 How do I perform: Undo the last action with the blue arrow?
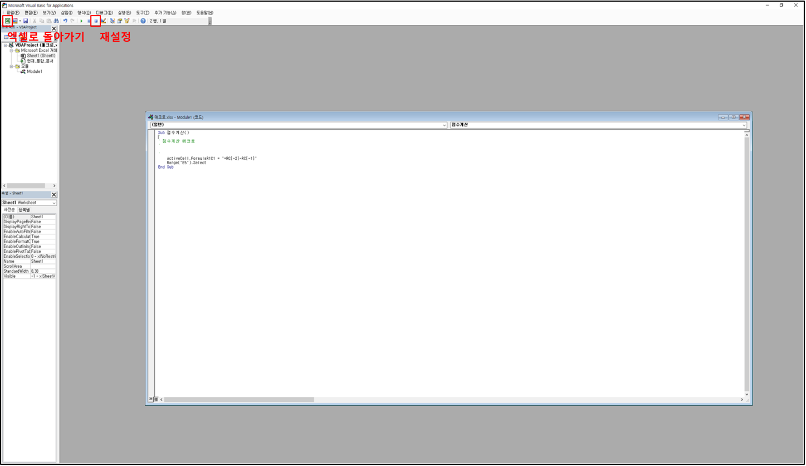[x=65, y=21]
